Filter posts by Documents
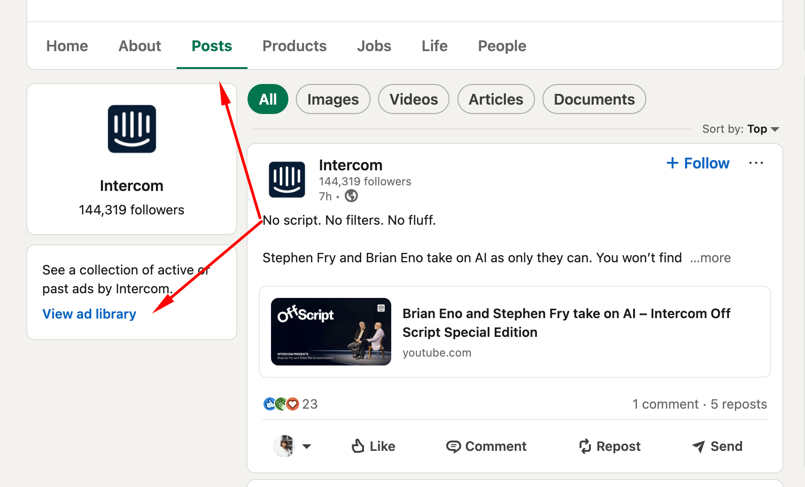805x487 pixels. click(594, 99)
